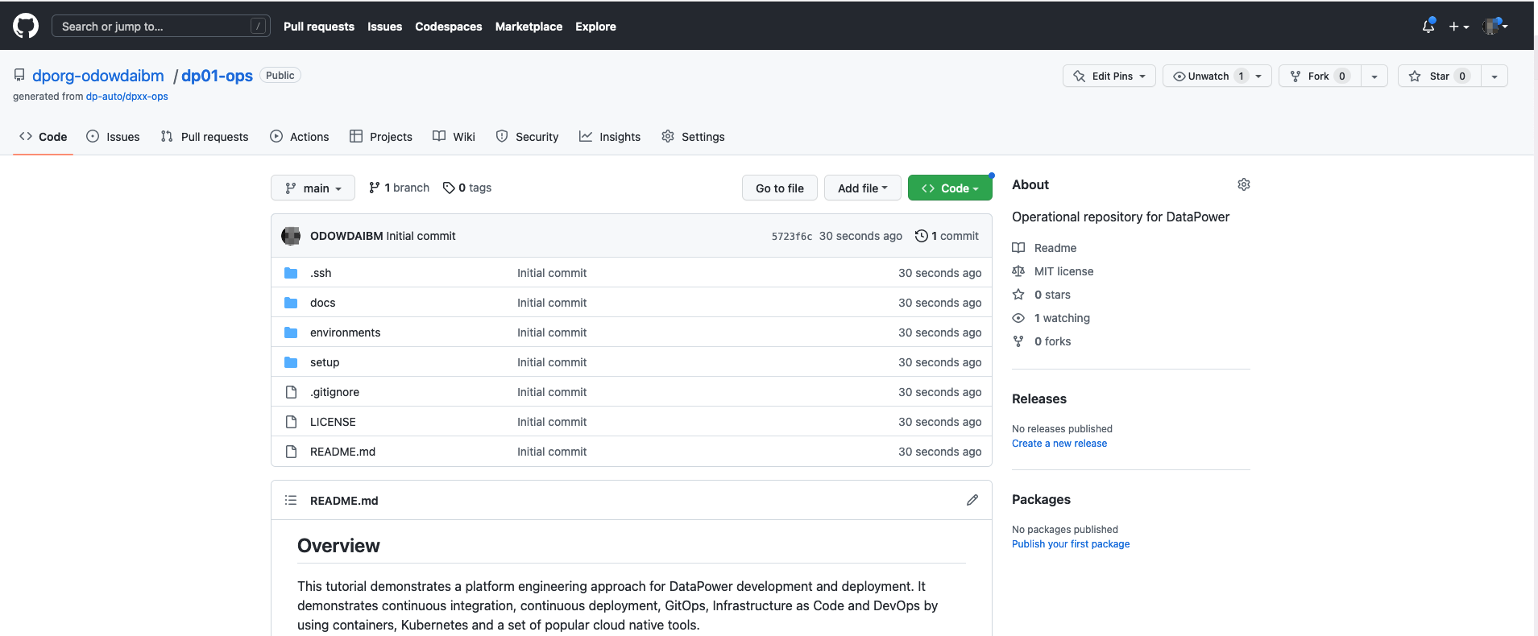Click the MIT license scale icon

pos(1018,271)
